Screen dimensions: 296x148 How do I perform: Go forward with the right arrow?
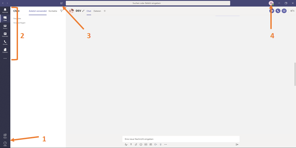tap(7, 3)
